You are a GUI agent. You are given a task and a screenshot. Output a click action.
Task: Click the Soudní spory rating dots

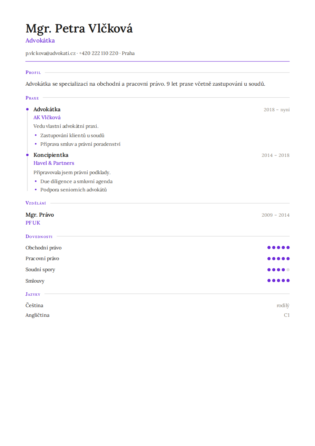tap(278, 270)
